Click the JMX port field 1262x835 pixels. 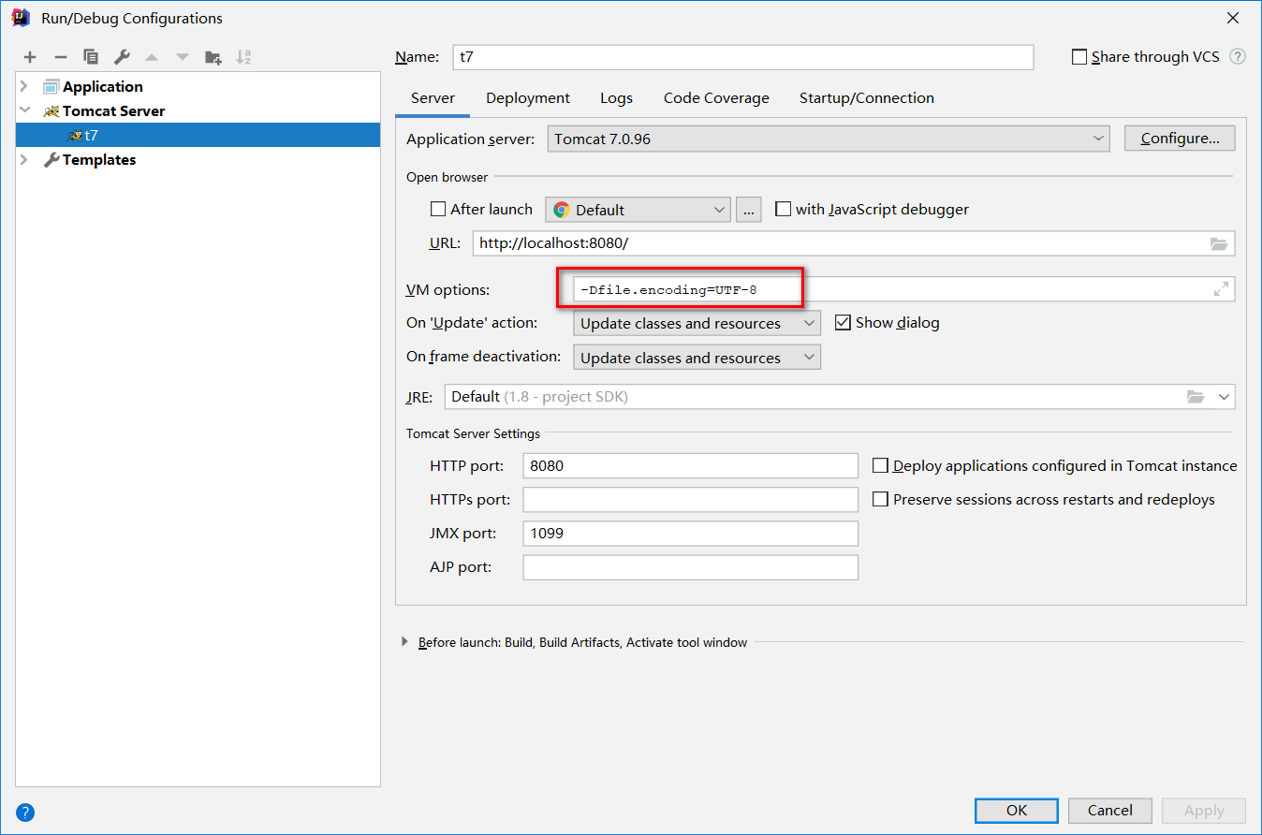click(691, 534)
